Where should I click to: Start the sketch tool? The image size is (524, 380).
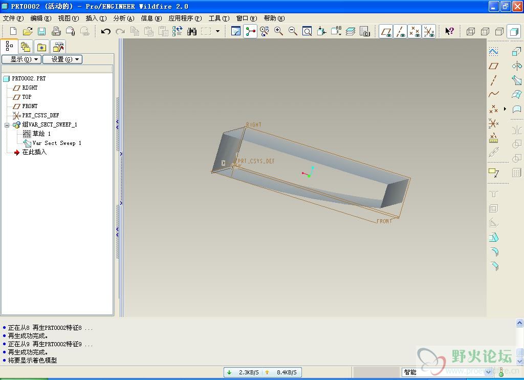pyautogui.click(x=494, y=52)
